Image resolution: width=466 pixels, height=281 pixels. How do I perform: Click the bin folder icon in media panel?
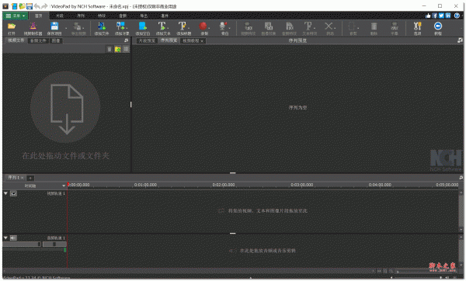[x=118, y=49]
